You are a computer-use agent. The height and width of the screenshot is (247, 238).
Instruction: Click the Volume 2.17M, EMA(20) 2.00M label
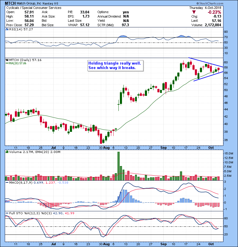point(35,152)
